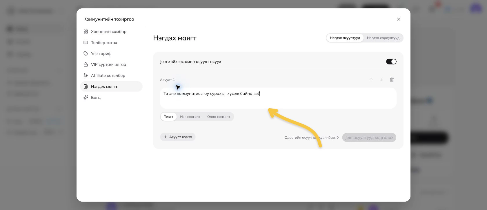Click the tag icon beside Үнэ тариф
This screenshot has width=487, height=210.
click(86, 53)
